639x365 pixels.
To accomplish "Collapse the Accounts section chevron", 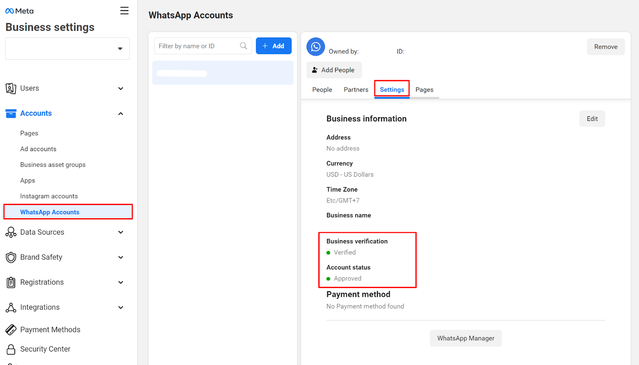I will [121, 114].
